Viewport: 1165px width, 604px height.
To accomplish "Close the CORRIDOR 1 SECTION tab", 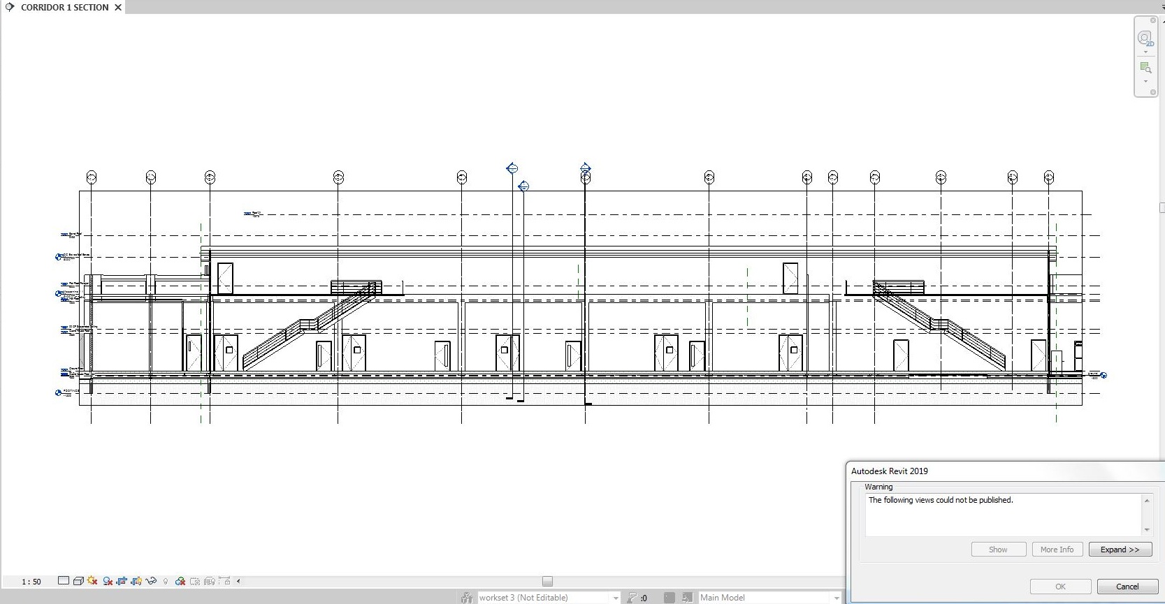I will [x=118, y=7].
